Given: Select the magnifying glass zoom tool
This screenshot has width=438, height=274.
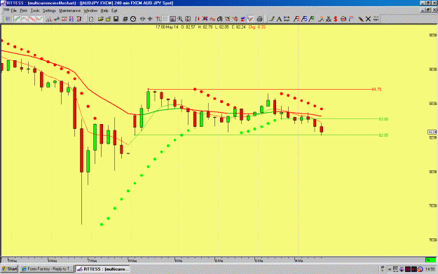Looking at the screenshot, I should [x=180, y=19].
